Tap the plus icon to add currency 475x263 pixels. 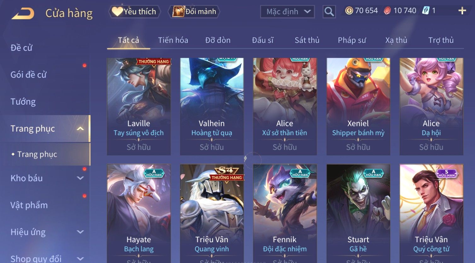pos(462,11)
